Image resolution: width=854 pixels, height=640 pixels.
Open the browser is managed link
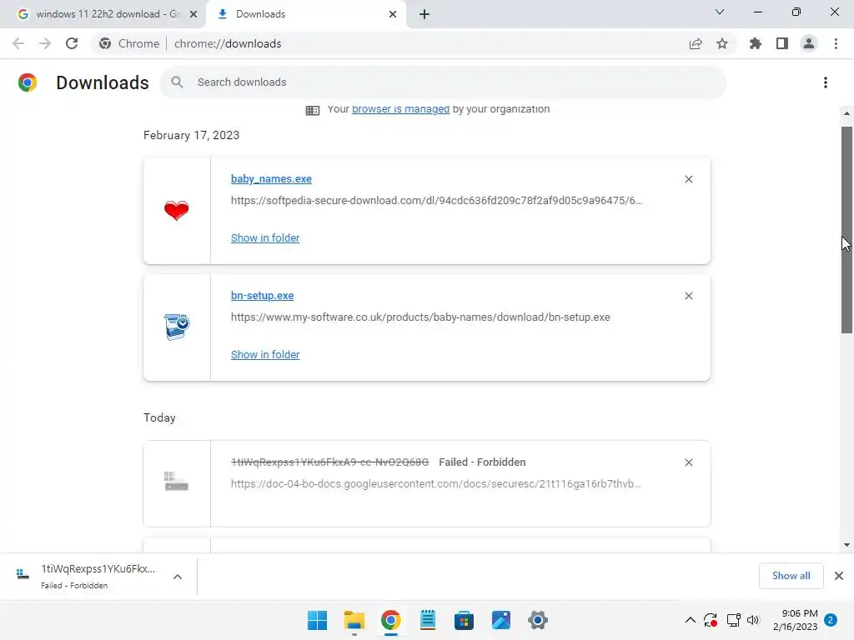tap(400, 109)
